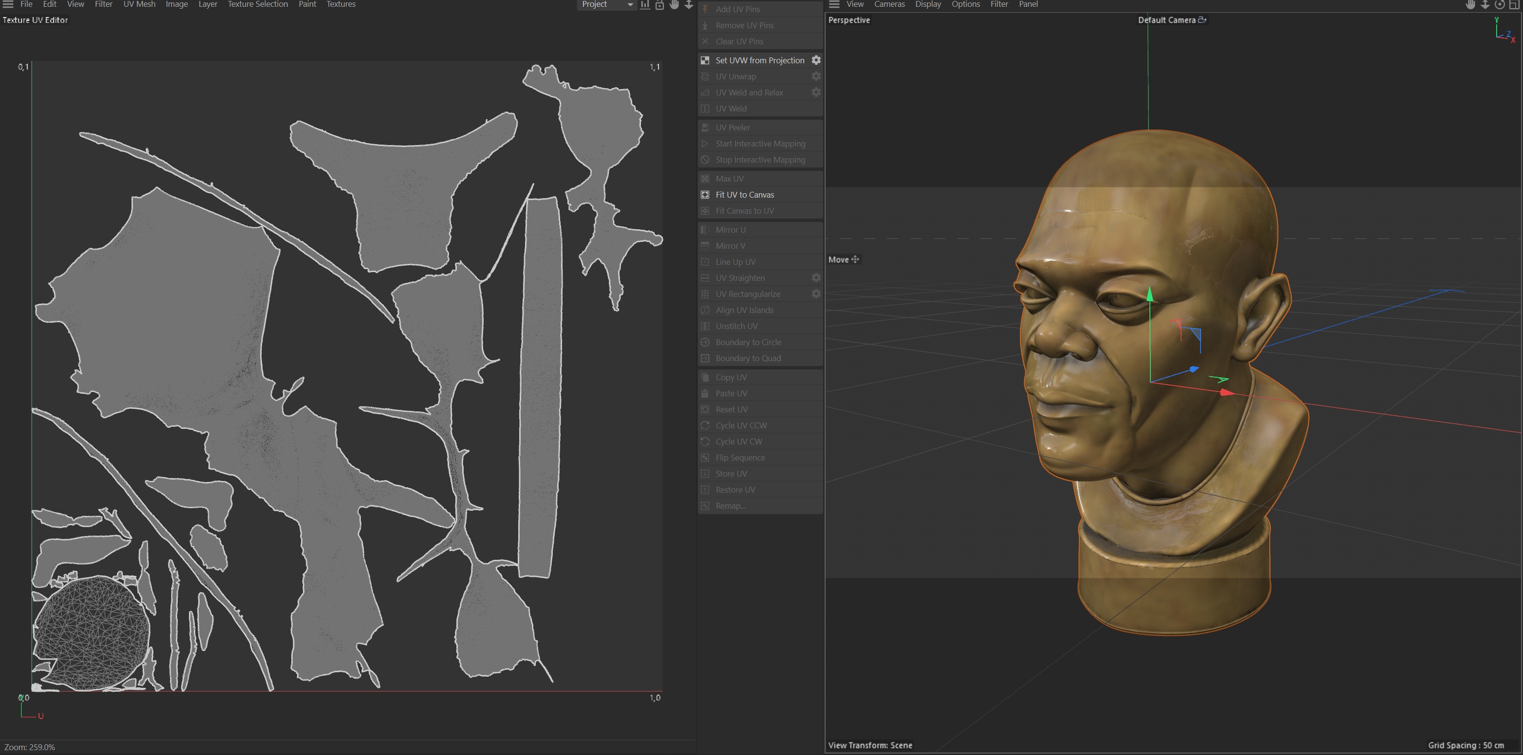Toggle the UV editor lock icon
The image size is (1523, 755).
pyautogui.click(x=660, y=5)
